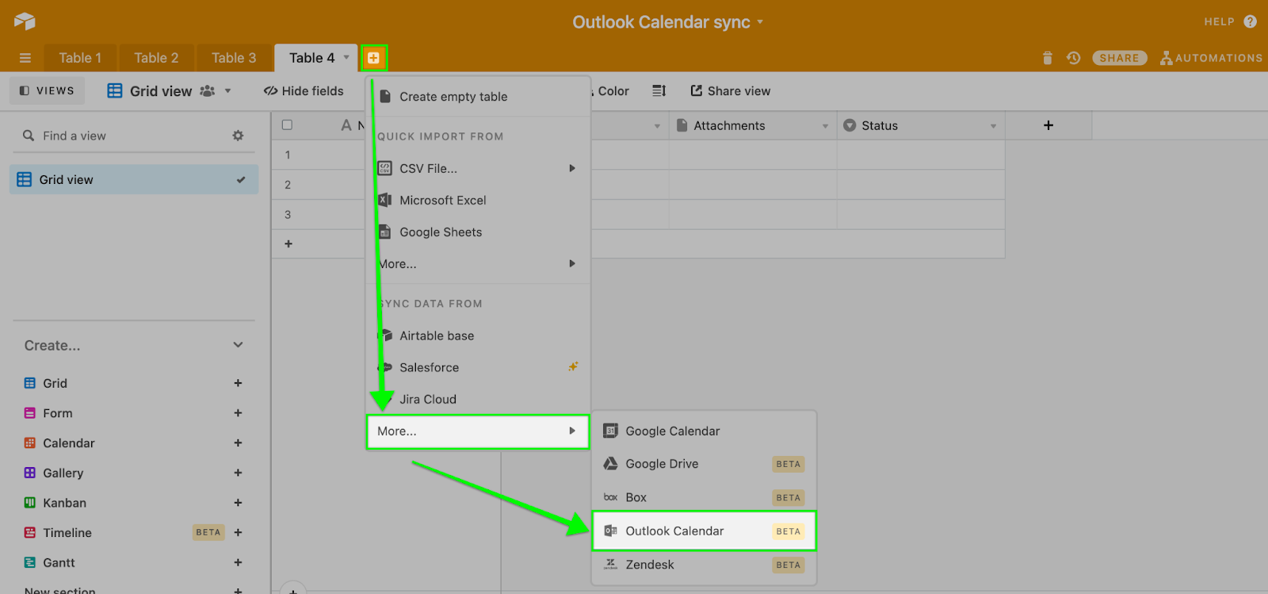The image size is (1268, 594).
Task: Click Calendar view type label
Action: click(69, 443)
